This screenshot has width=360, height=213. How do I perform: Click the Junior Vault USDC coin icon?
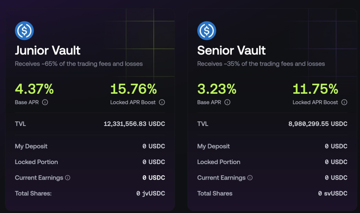pyautogui.click(x=24, y=31)
